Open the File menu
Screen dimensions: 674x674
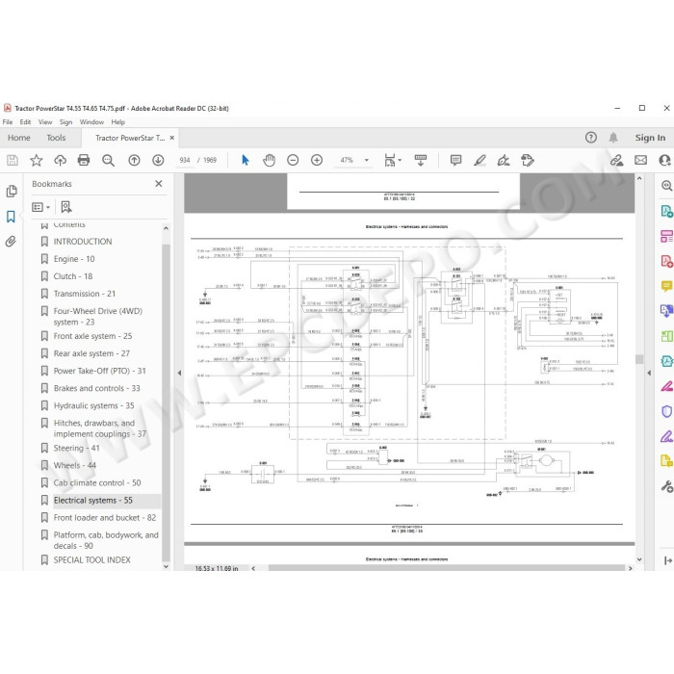point(8,122)
